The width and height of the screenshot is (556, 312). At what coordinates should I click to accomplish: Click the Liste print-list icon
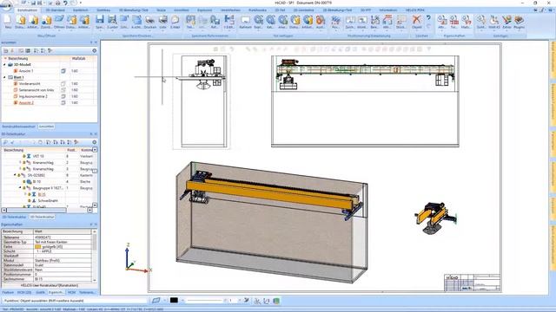[162, 22]
